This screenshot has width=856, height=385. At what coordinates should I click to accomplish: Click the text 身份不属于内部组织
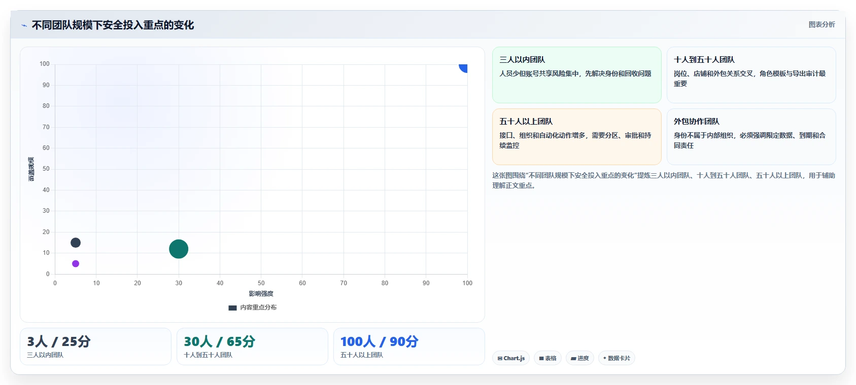[703, 135]
